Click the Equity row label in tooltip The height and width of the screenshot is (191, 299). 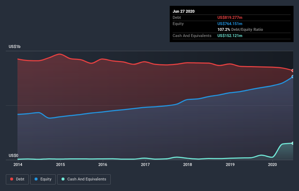[x=178, y=24]
